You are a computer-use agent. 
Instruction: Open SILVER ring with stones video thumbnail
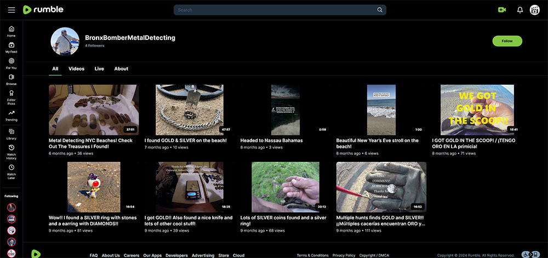click(94, 187)
